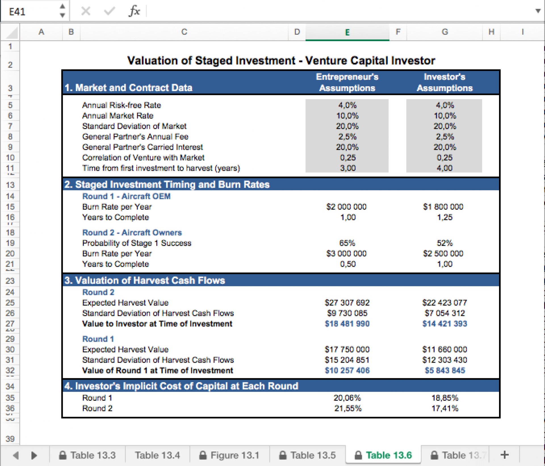
Task: Select the $18 481 990 investor value cell
Action: coord(347,324)
